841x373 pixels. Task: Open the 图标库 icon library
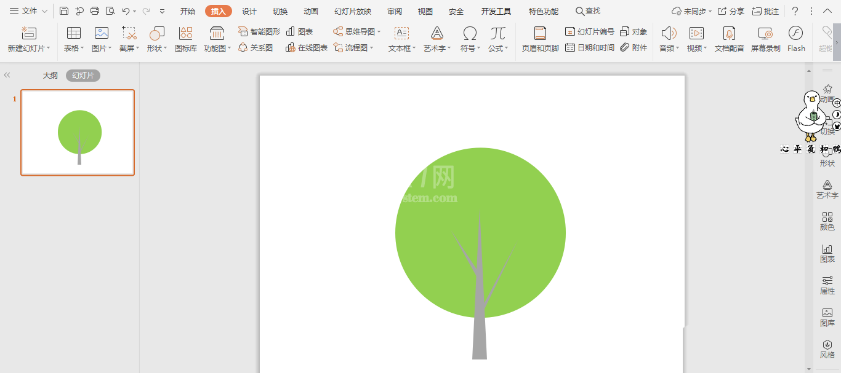pyautogui.click(x=186, y=39)
